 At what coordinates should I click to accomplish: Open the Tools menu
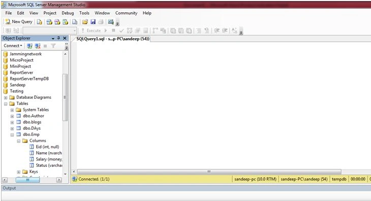point(84,13)
